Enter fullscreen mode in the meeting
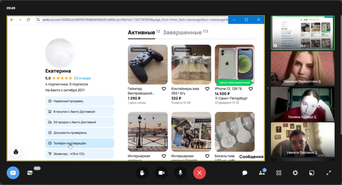 coord(329,173)
